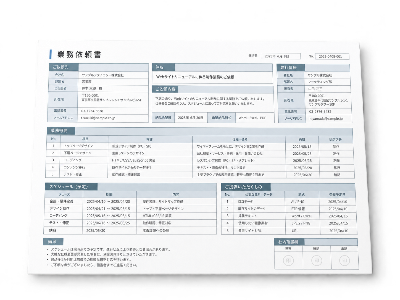Click "新規デザイン制作（PC・SP）" cell
Image resolution: width=400 pixels, height=300 pixels.
pos(132,146)
